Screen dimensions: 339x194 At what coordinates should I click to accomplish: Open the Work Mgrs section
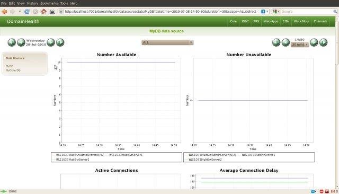pyautogui.click(x=301, y=21)
